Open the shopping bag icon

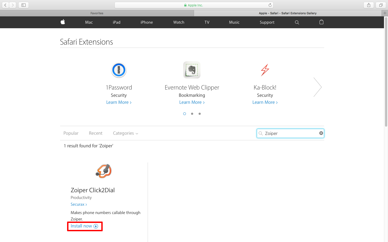tap(321, 22)
